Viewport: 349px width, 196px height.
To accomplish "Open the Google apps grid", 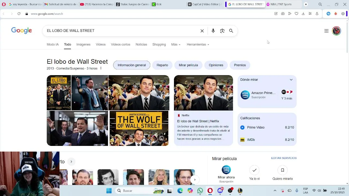I will point(326,31).
